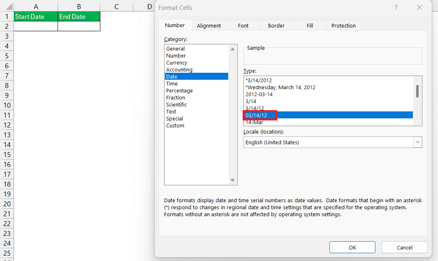Select row 15 header
438x261 pixels.
tap(7, 155)
